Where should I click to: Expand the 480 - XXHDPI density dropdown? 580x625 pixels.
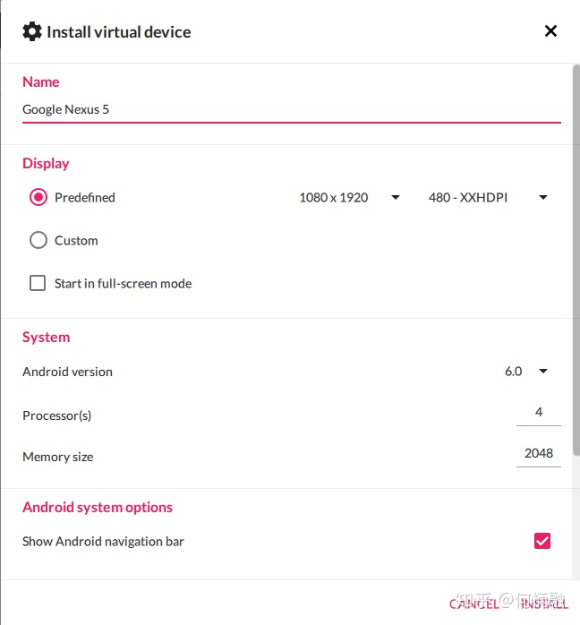(488, 197)
